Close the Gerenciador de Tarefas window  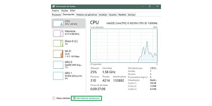(x=157, y=6)
